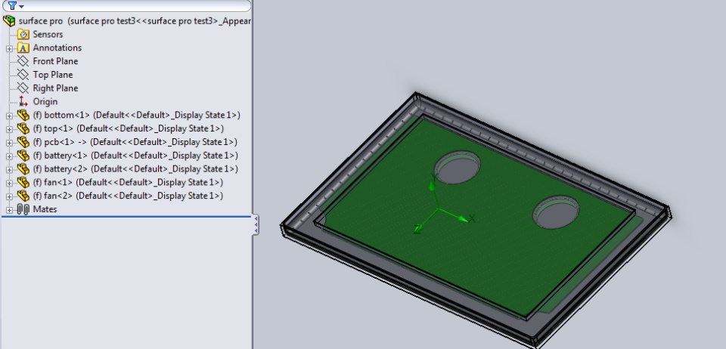Click the fan<2> part icon

[23, 196]
